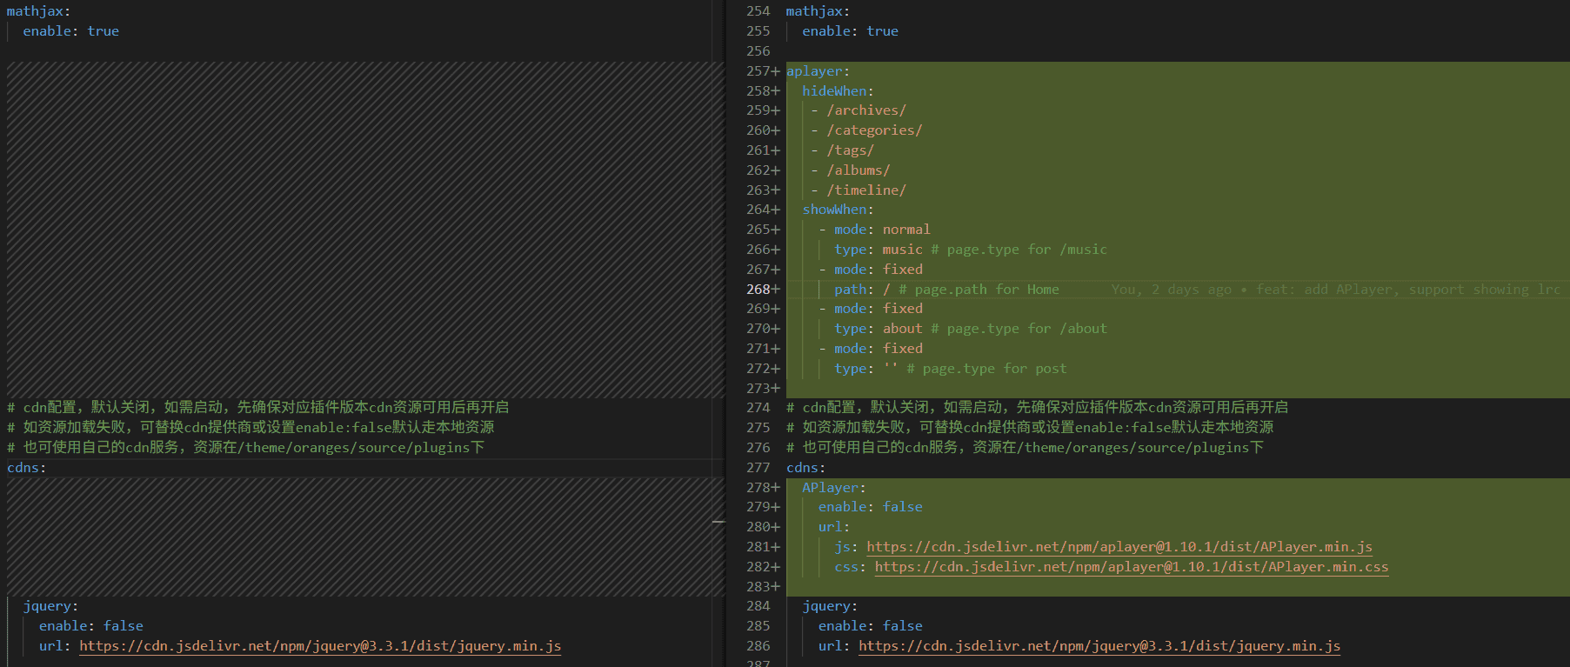The height and width of the screenshot is (667, 1570).
Task: Click 'aplayer:' key on line 257
Action: 818,71
